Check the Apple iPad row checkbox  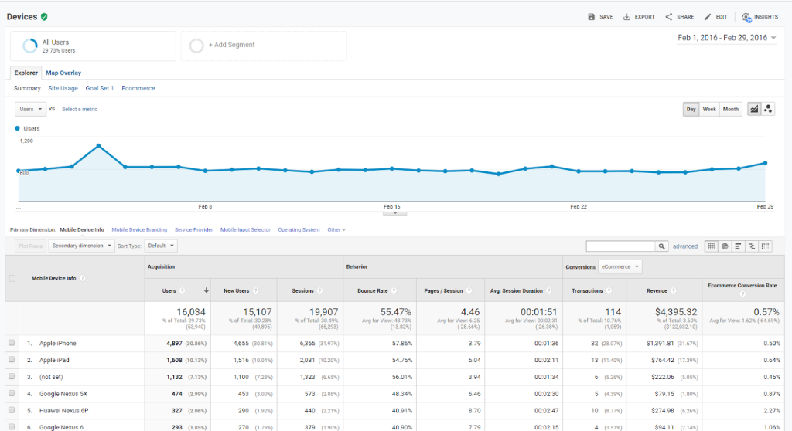click(x=12, y=360)
